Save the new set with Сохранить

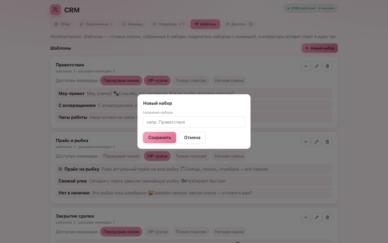[x=160, y=137]
